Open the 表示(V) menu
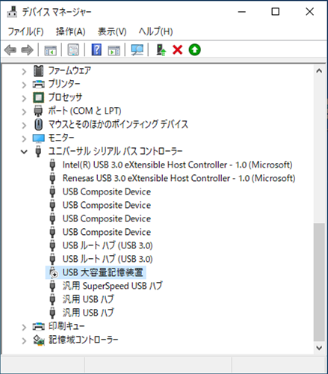Viewport: 328px width, 374px height. (x=112, y=31)
